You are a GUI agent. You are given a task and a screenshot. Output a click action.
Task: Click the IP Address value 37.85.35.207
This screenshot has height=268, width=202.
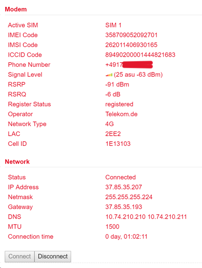click(x=124, y=187)
